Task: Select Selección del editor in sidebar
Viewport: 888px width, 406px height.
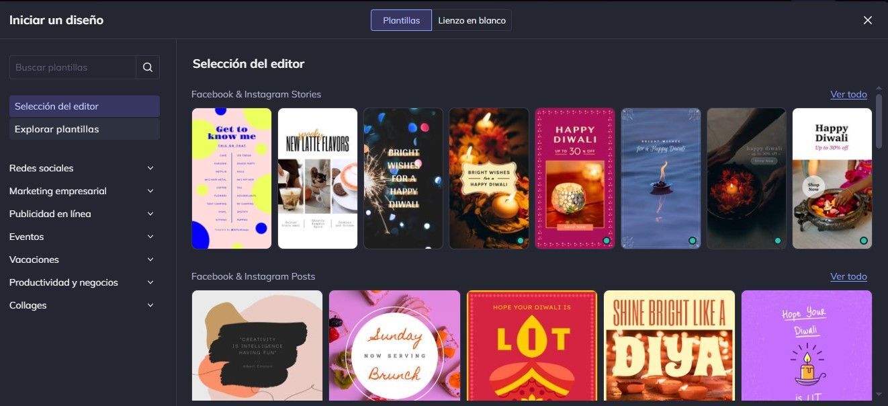Action: click(85, 106)
